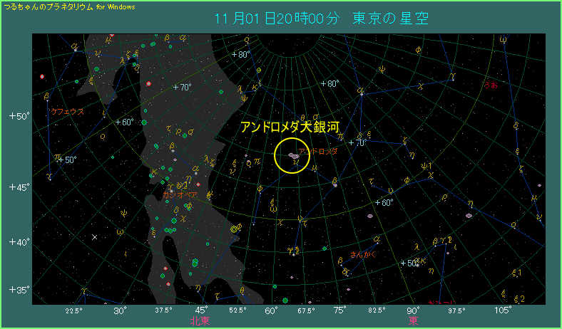This screenshot has width=562, height=329.
Task: Click the 105° azimuth label on bottom axis
Action: [x=503, y=310]
